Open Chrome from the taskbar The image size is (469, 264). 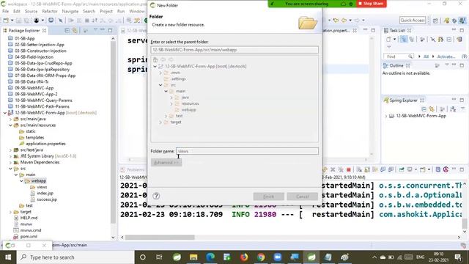coord(261,257)
